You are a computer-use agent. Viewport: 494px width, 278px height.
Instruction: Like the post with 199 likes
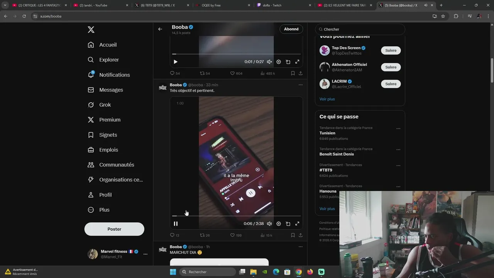click(x=236, y=235)
